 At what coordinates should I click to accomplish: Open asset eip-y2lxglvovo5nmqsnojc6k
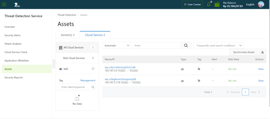pos(120,79)
